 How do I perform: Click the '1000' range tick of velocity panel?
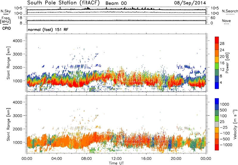click(x=18, y=142)
